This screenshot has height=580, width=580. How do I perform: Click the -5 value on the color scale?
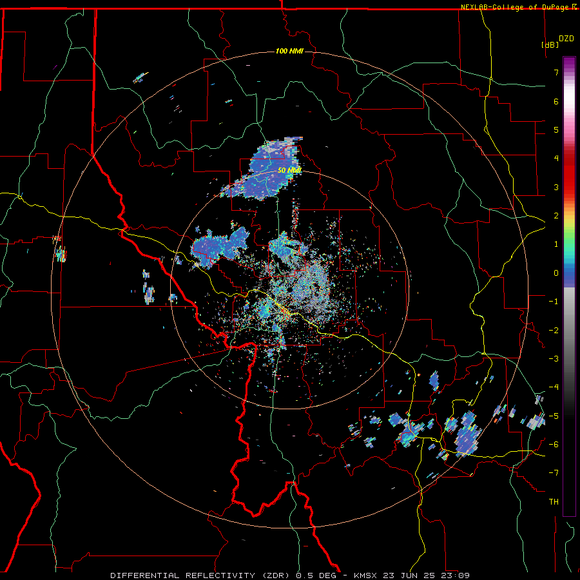(554, 416)
